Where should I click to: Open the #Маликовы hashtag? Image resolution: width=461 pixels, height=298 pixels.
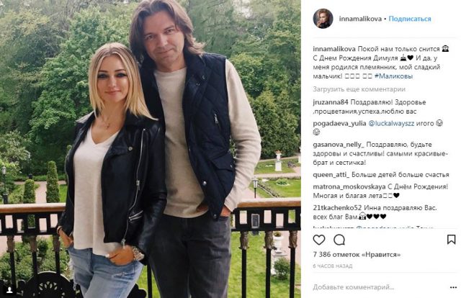(x=394, y=76)
